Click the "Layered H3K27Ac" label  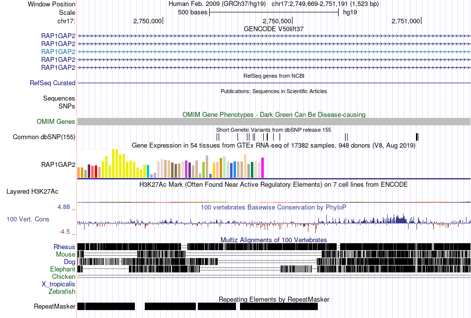click(x=32, y=191)
